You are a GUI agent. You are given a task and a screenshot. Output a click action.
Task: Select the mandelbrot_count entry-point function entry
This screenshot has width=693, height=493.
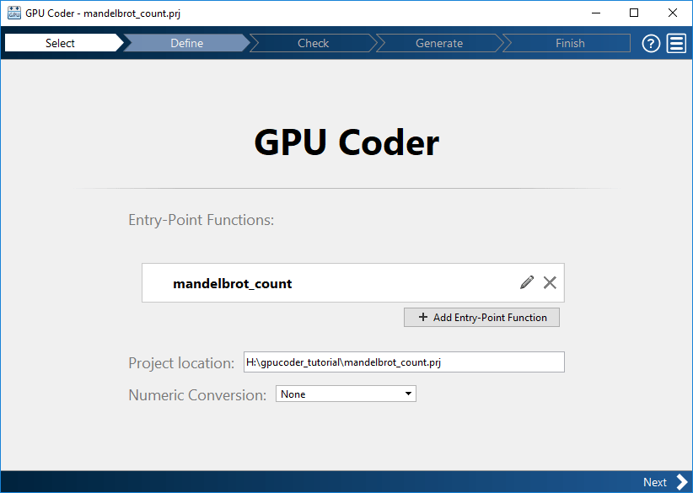tap(233, 283)
